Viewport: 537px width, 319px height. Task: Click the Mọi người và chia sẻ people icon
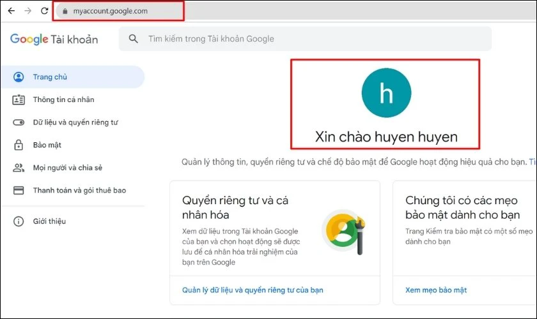[x=19, y=168]
